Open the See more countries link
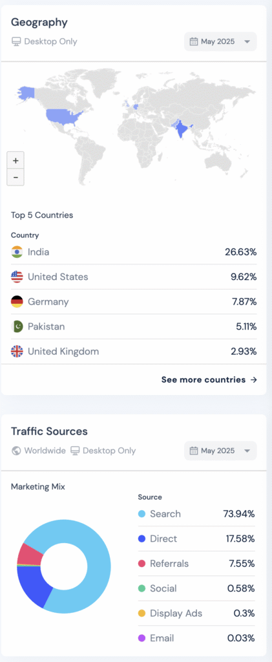The image size is (272, 662). (x=209, y=379)
